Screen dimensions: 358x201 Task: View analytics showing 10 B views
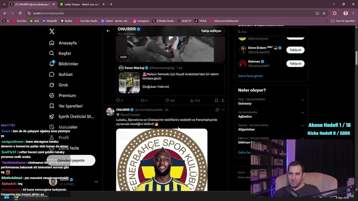pyautogui.click(x=195, y=100)
